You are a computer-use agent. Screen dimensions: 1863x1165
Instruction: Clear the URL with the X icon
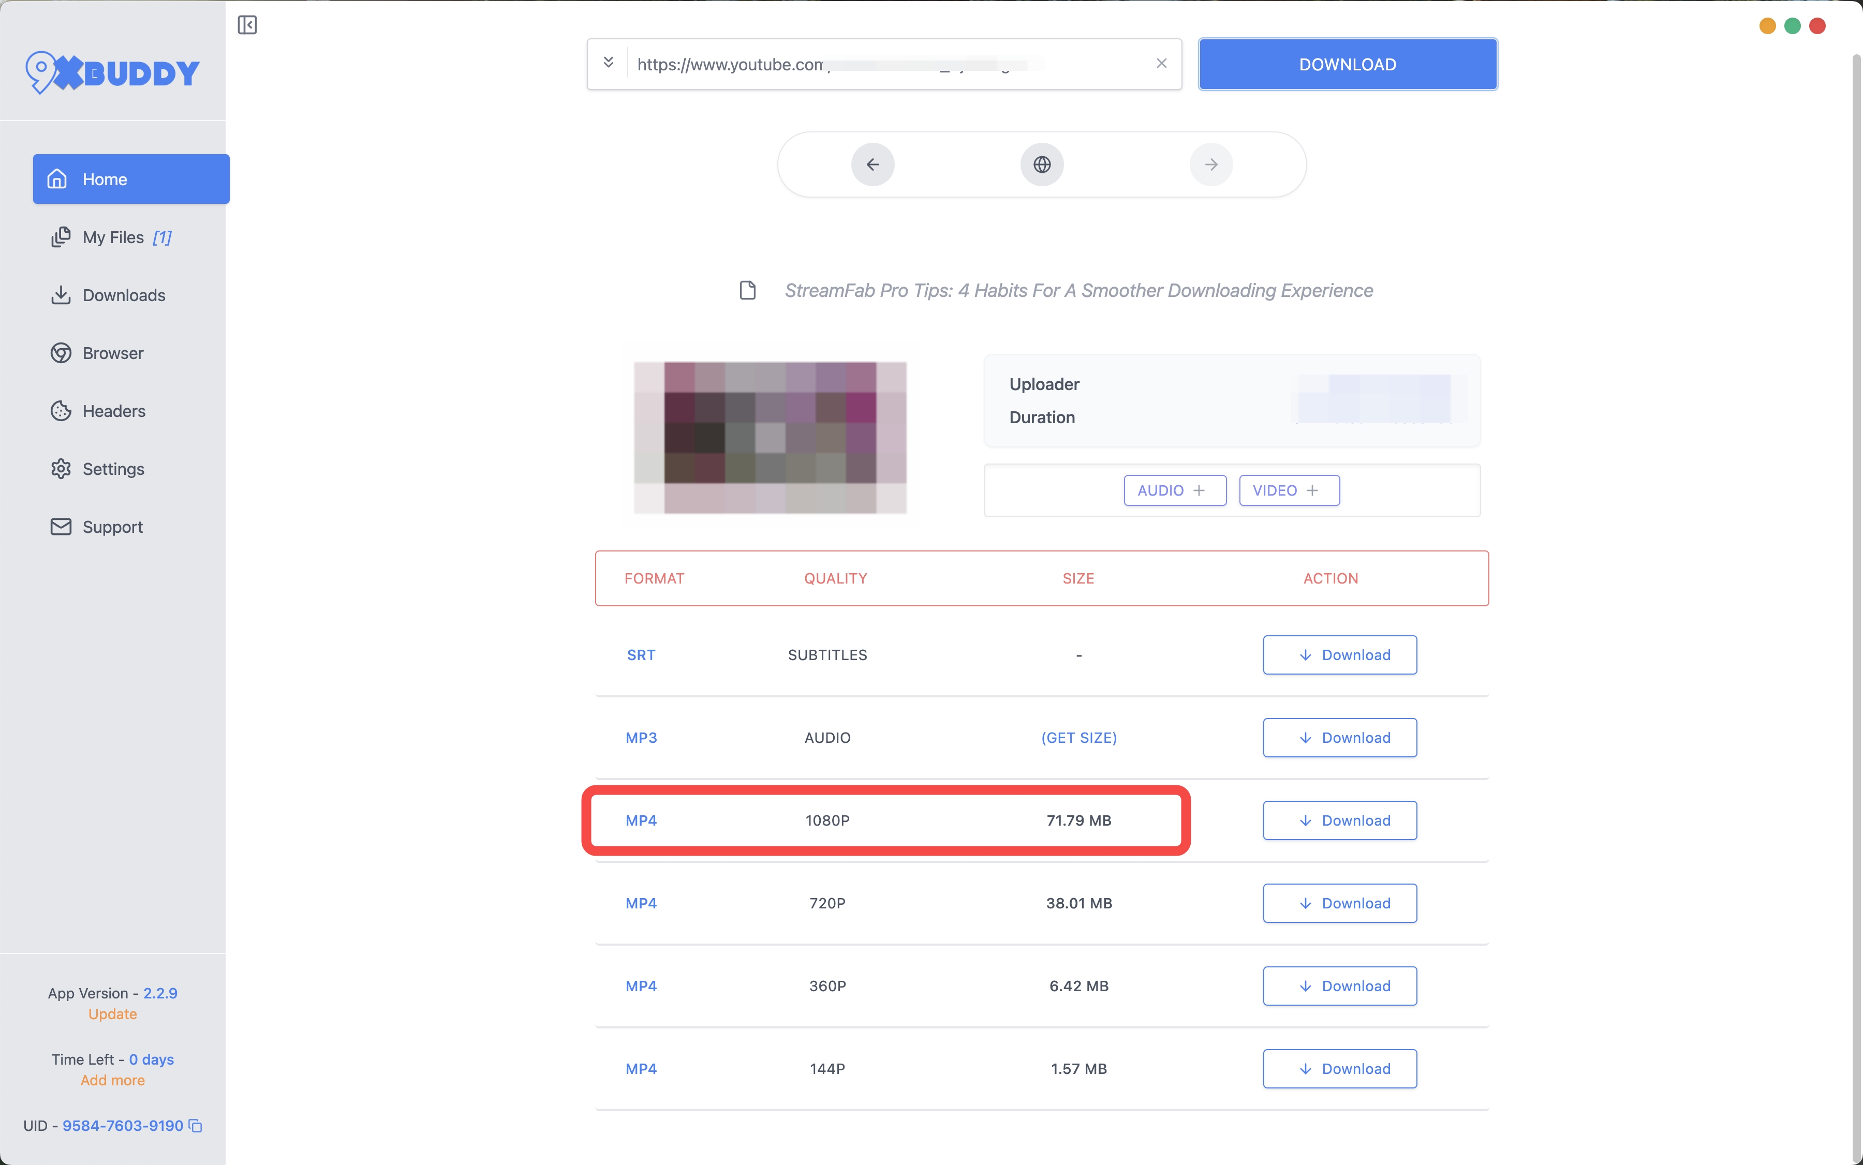(1162, 63)
